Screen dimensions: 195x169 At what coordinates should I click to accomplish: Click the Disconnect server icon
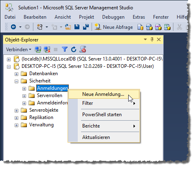[x=47, y=49]
